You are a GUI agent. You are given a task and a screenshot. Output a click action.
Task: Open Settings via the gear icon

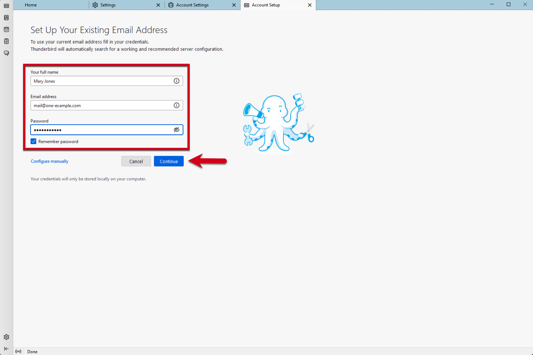pos(6,337)
